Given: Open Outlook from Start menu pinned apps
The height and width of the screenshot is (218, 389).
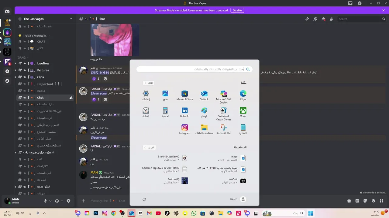Looking at the screenshot, I should tap(204, 96).
